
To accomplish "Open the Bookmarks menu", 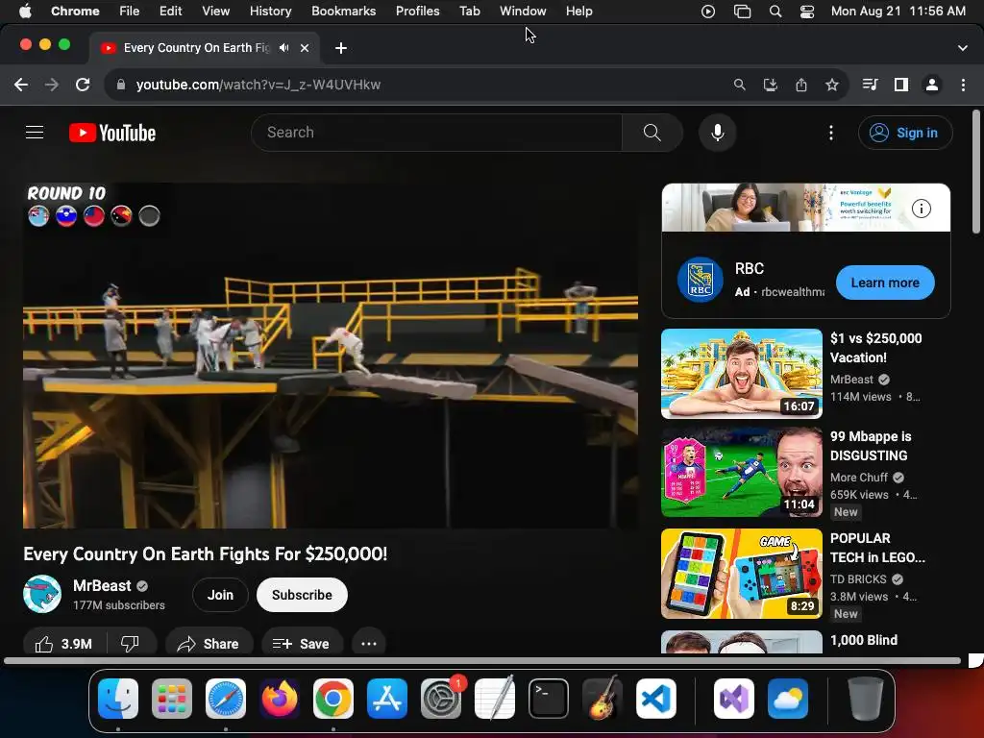I will point(343,12).
